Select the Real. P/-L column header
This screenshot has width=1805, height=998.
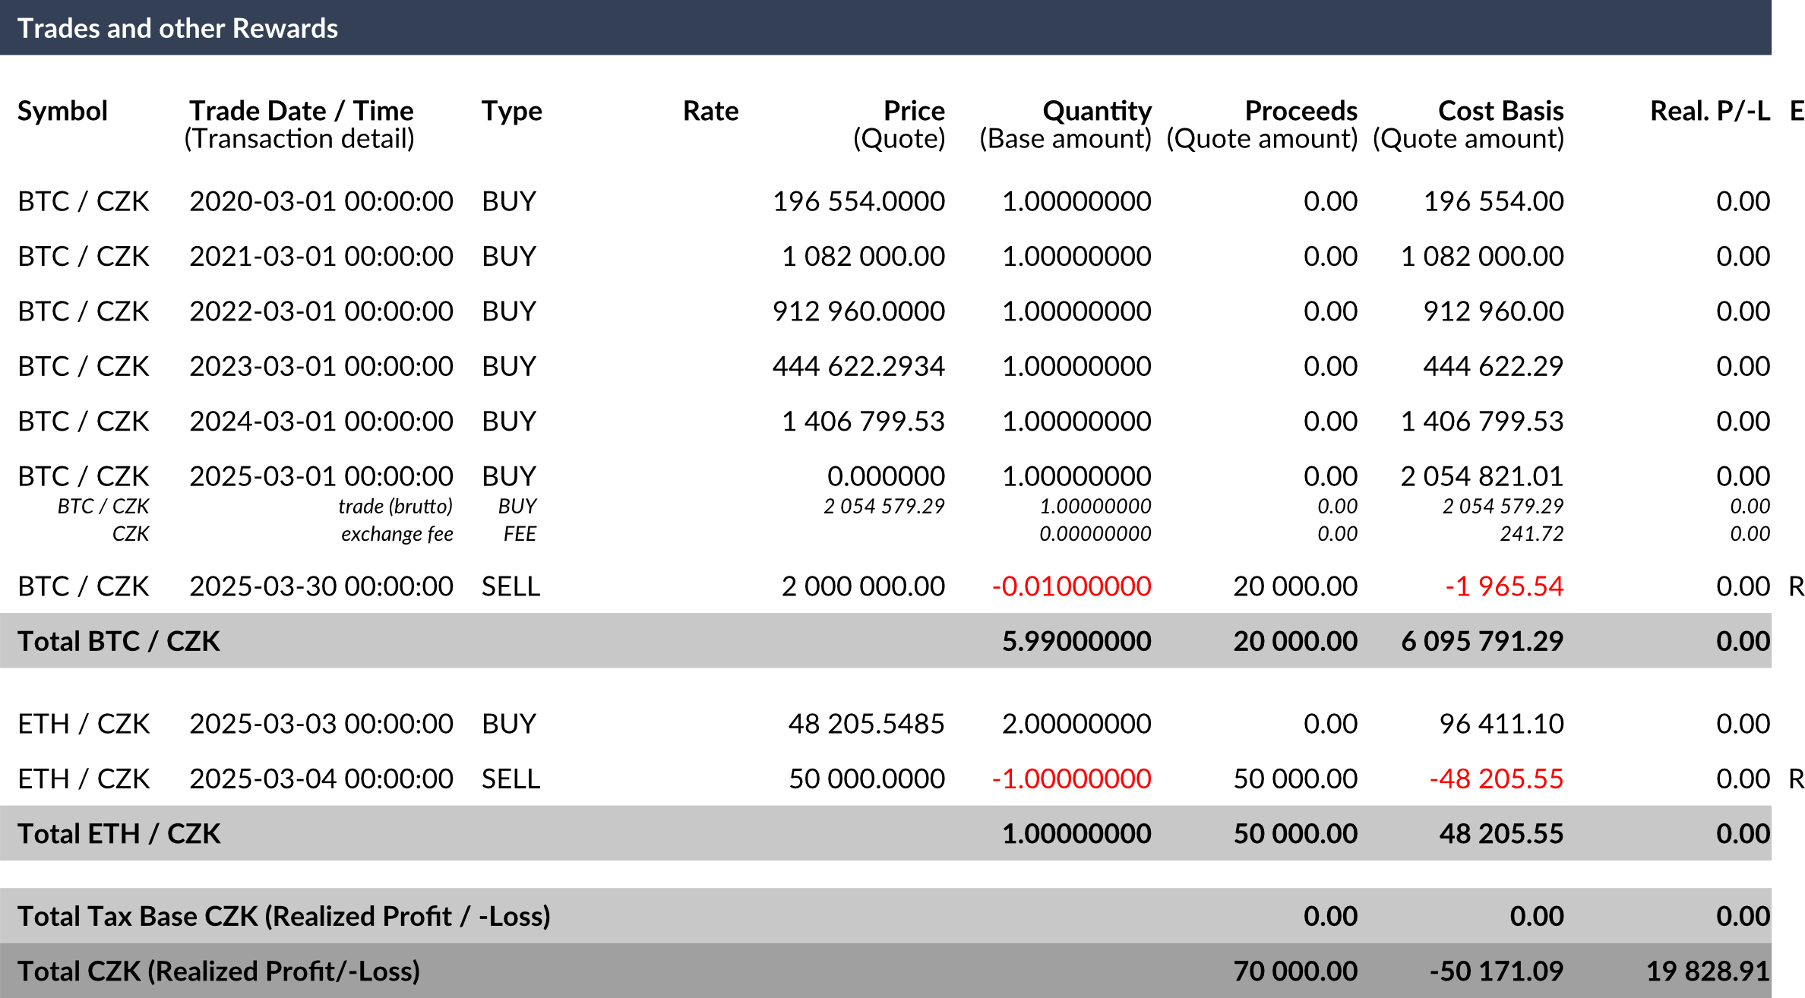click(x=1710, y=111)
